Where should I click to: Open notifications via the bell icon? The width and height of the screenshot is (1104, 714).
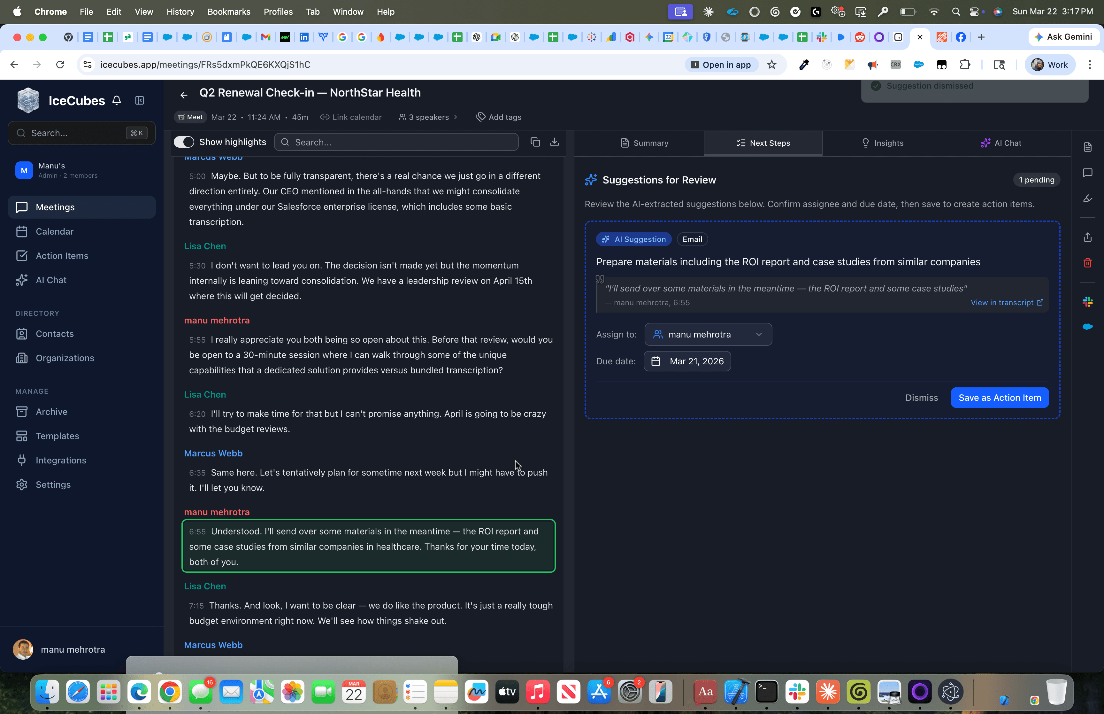[x=116, y=100]
